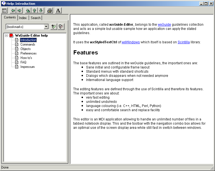Open the Scintilla library link

pos(184,42)
